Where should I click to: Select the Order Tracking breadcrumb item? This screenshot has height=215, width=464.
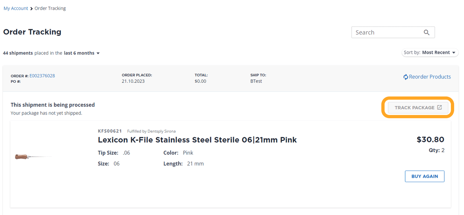point(50,8)
